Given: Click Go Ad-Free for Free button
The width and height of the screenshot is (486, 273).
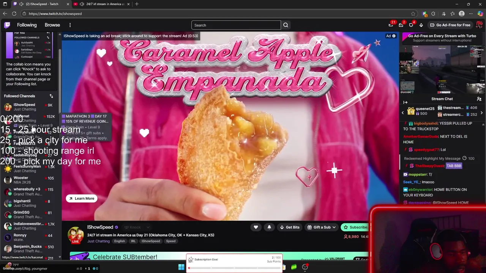Looking at the screenshot, I should [x=450, y=25].
